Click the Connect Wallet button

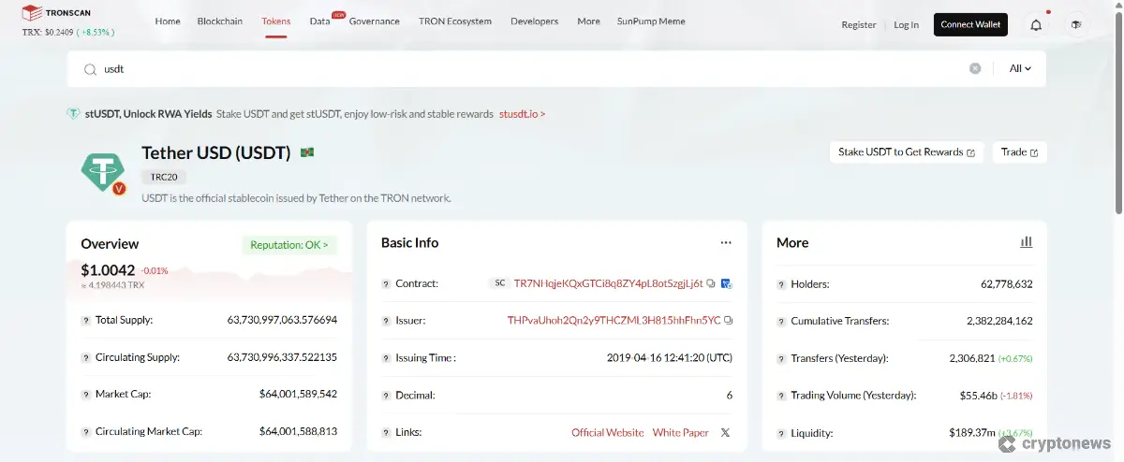pyautogui.click(x=970, y=24)
